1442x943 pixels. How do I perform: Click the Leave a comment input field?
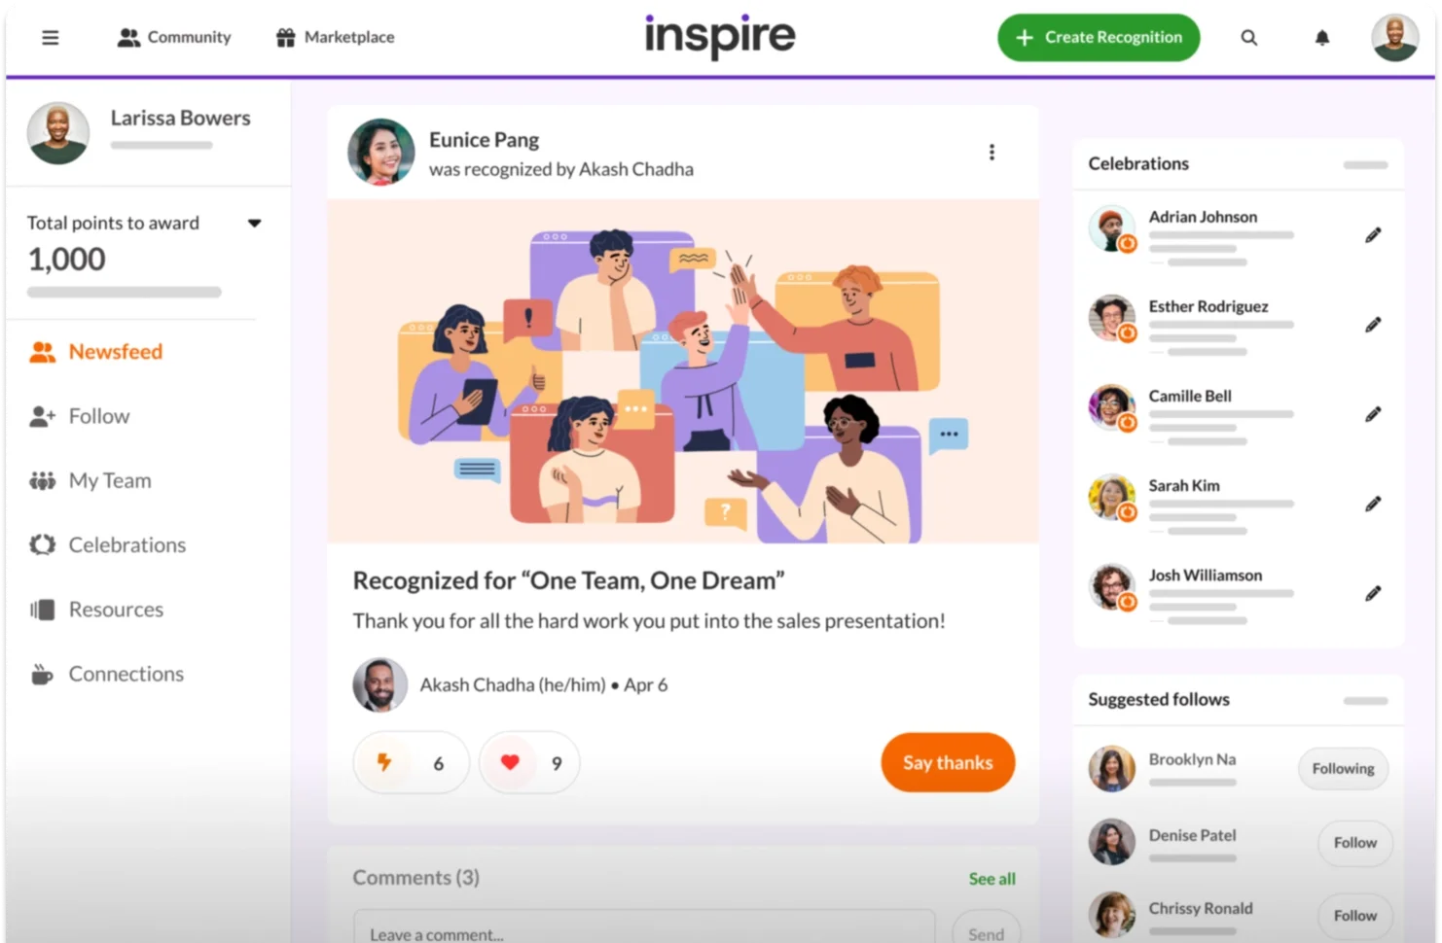pos(644,930)
